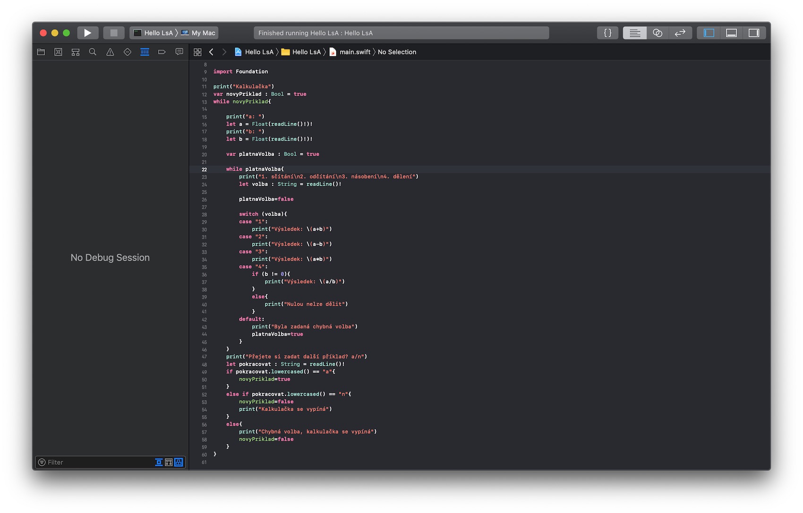
Task: Toggle the bottom Debug area
Action: (731, 33)
